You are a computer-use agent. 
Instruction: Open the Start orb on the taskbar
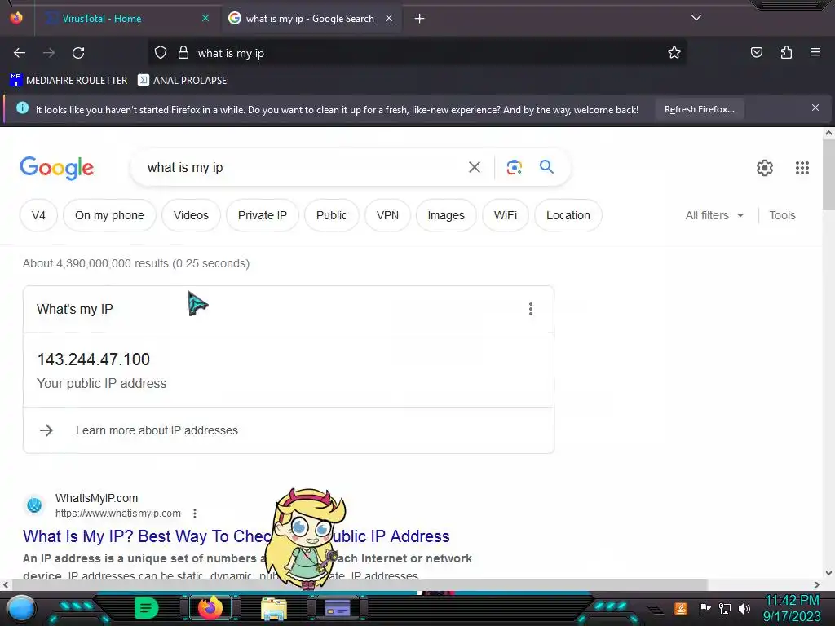[20, 608]
